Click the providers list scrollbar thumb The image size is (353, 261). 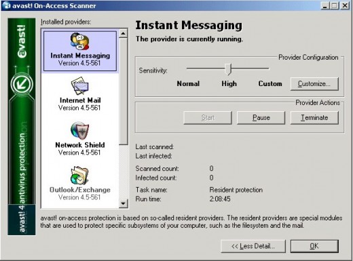coord(123,92)
